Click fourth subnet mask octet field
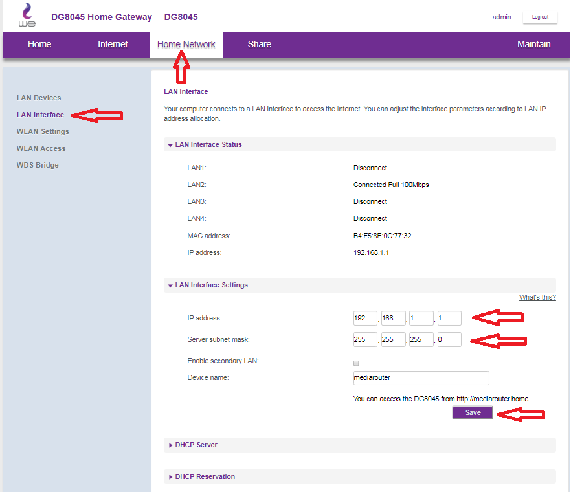571x492 pixels. tap(449, 339)
